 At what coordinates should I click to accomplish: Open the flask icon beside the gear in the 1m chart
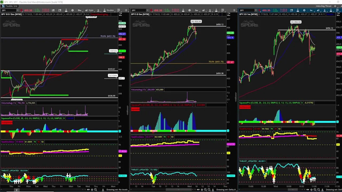(298, 10)
